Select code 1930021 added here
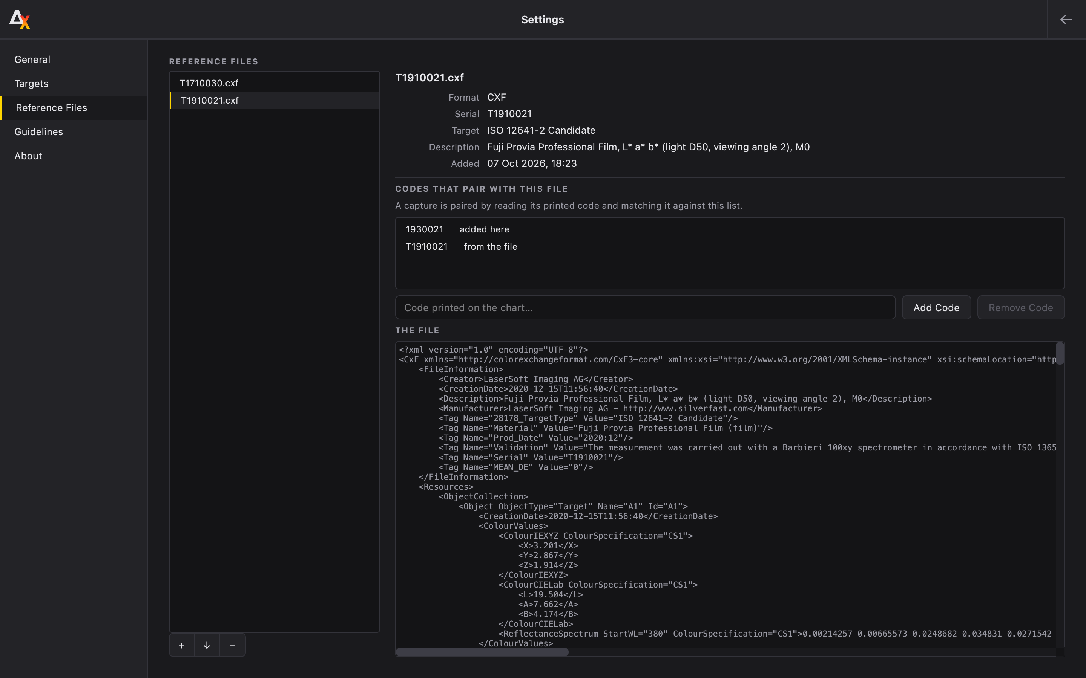This screenshot has width=1086, height=678. (x=730, y=229)
